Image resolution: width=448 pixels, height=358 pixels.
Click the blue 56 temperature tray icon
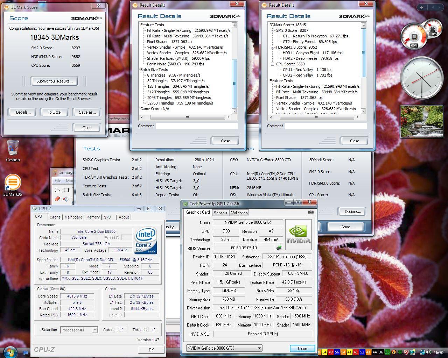click(x=337, y=352)
